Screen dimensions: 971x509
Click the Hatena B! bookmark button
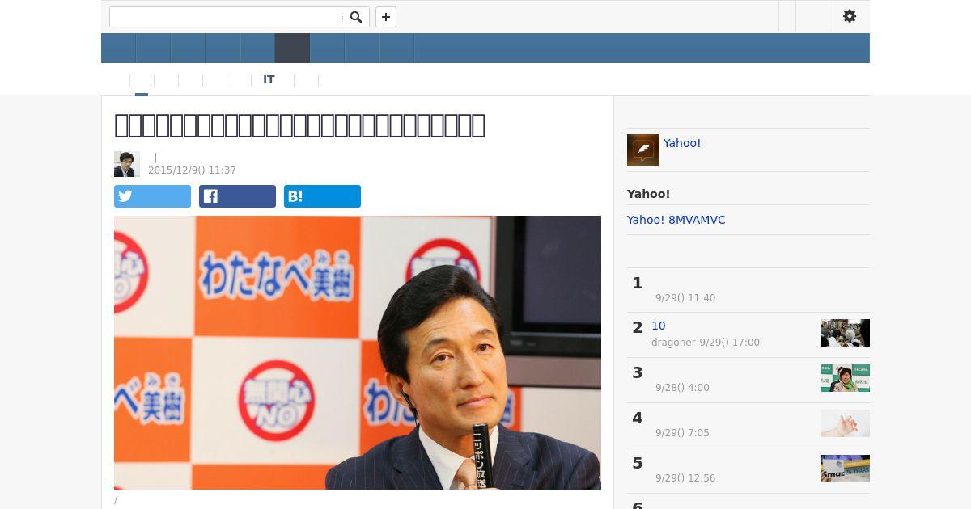click(322, 196)
